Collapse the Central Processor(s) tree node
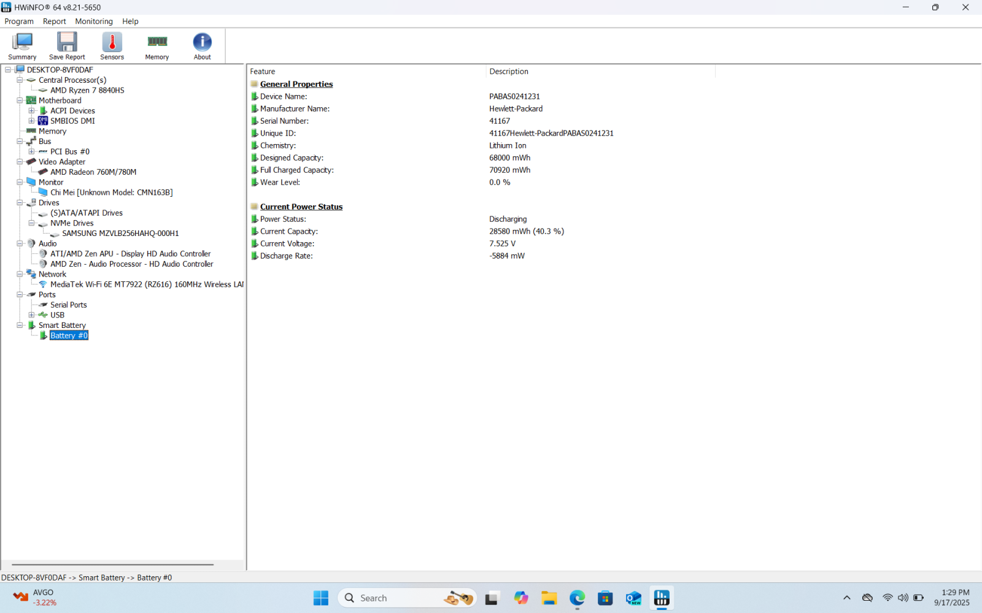 20,80
